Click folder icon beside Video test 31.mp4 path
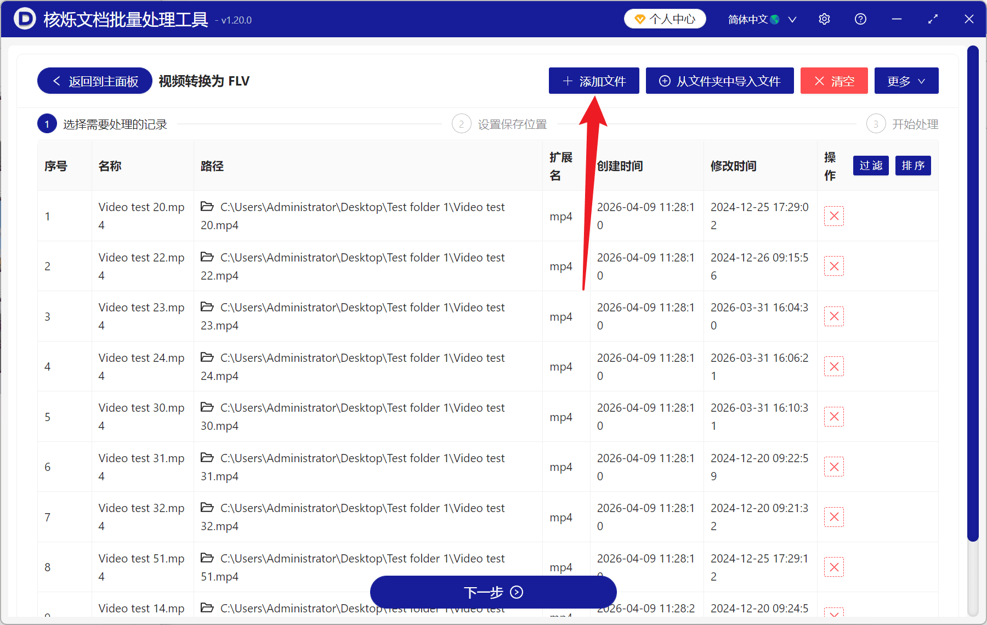 [207, 458]
